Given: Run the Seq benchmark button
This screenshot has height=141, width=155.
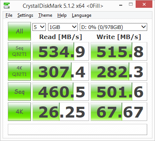Looking at the screenshot, I should tap(19, 92).
